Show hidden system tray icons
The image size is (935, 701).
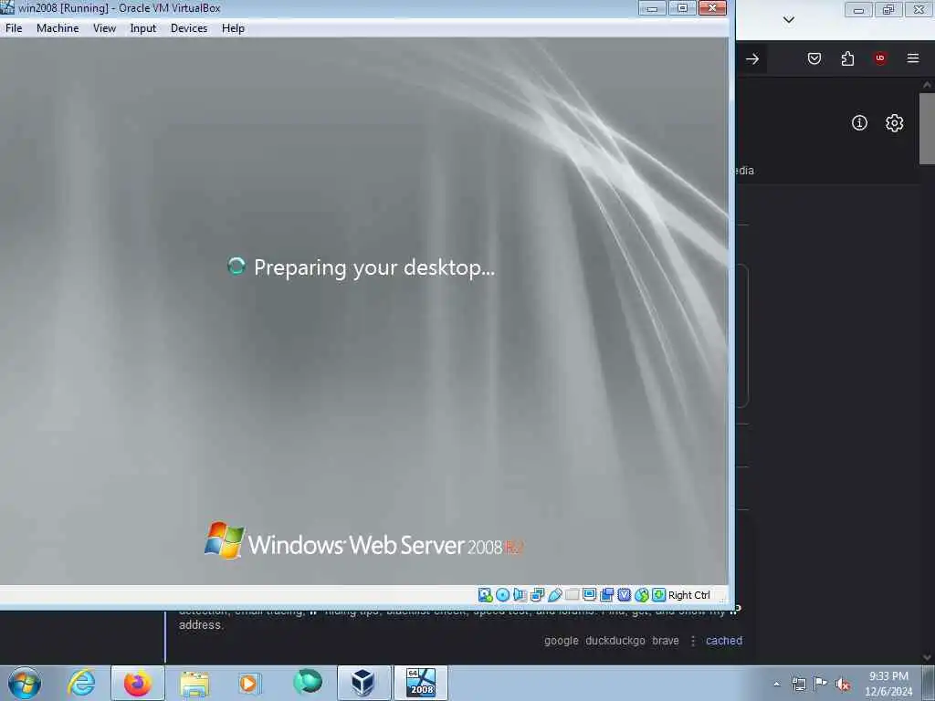coord(776,684)
